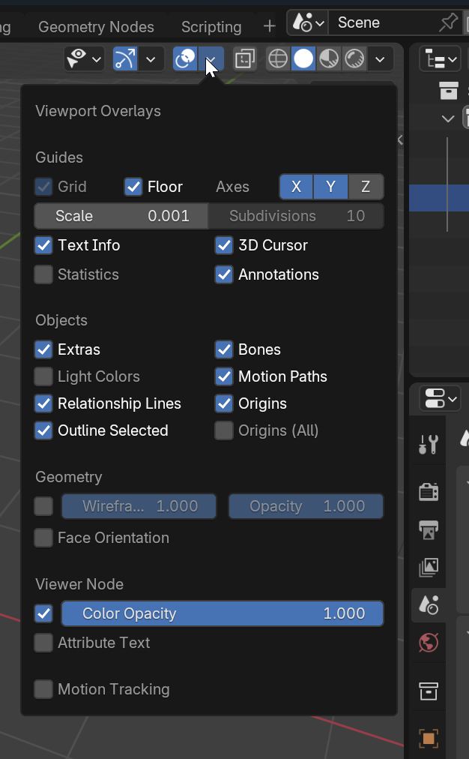Open the viewport shading options dropdown

[x=380, y=59]
